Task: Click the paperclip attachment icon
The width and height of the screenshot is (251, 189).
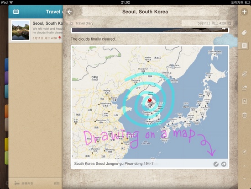Action: click(x=244, y=74)
